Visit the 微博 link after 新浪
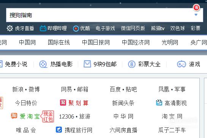 34,89
